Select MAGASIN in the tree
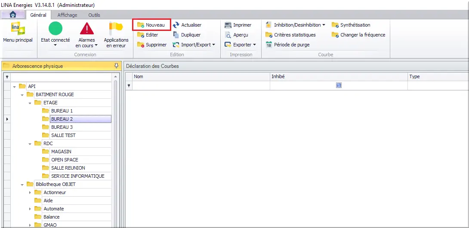469x228 pixels. (x=62, y=152)
